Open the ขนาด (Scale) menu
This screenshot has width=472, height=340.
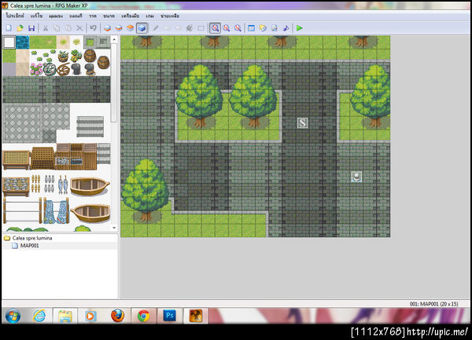pyautogui.click(x=109, y=16)
